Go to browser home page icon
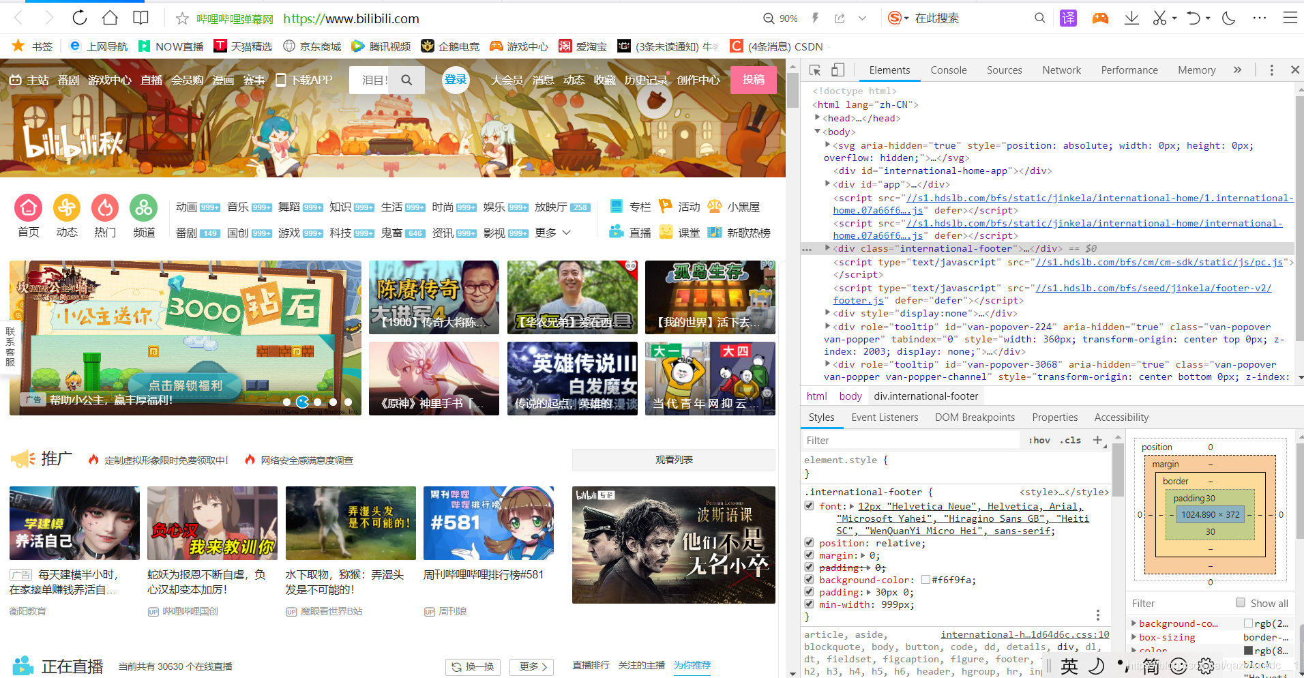 point(110,18)
